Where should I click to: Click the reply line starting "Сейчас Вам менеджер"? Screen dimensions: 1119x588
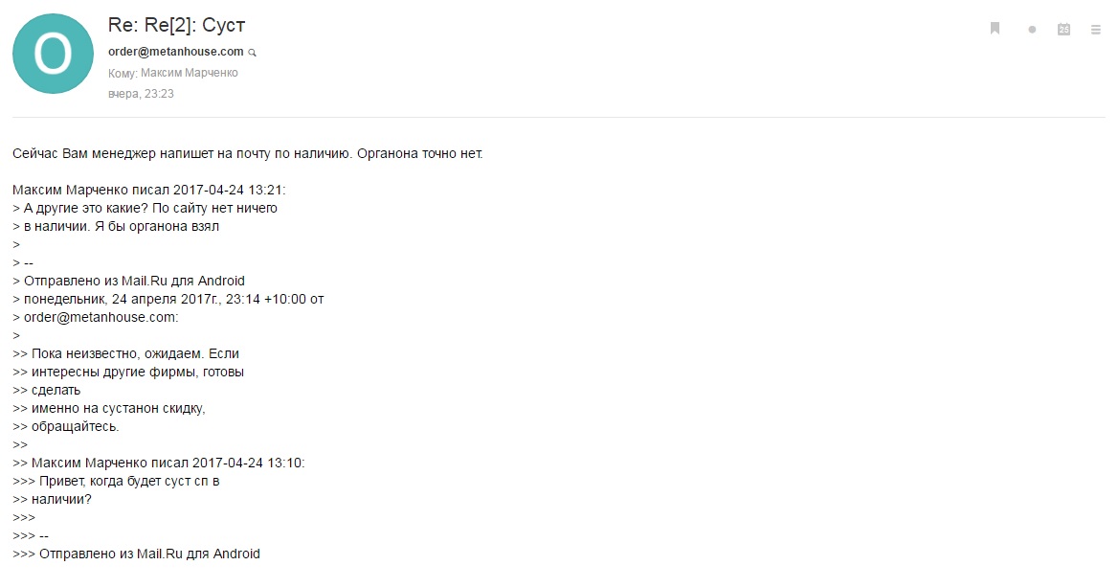[248, 153]
